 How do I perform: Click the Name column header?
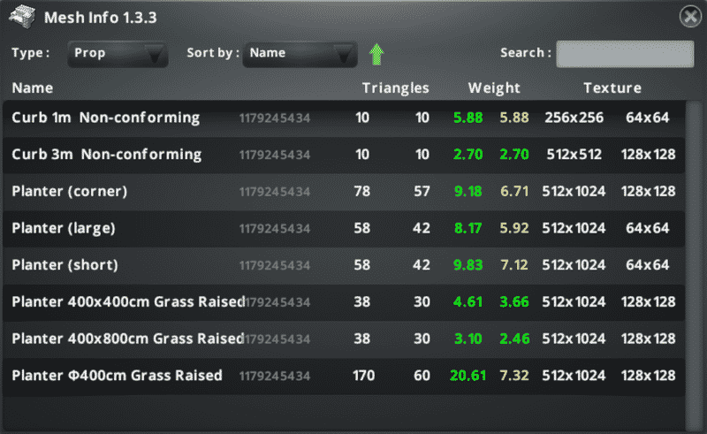pos(33,88)
